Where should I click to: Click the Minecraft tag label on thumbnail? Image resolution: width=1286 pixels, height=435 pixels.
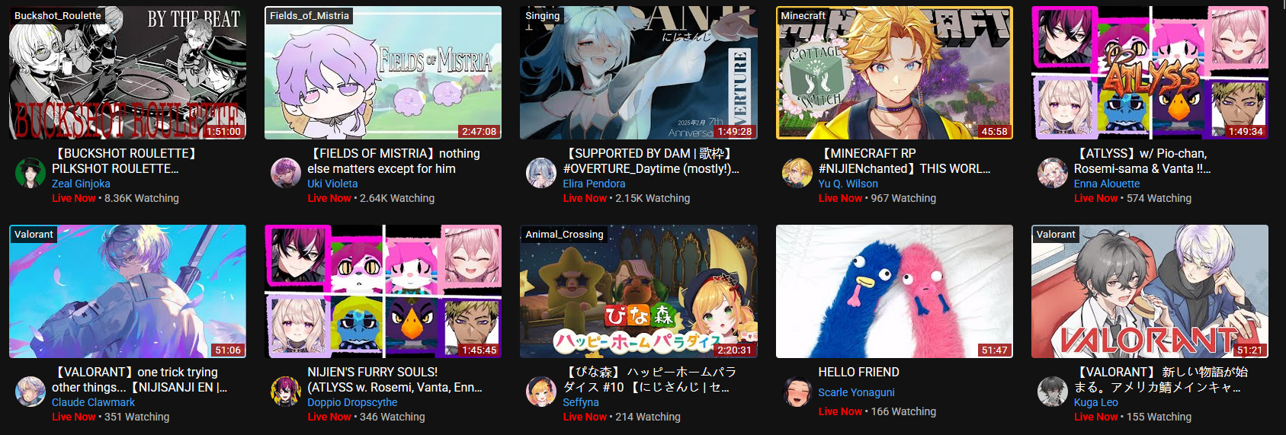click(803, 15)
